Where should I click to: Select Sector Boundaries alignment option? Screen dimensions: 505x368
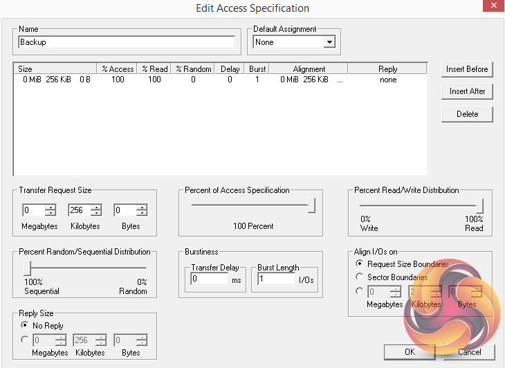coord(359,277)
